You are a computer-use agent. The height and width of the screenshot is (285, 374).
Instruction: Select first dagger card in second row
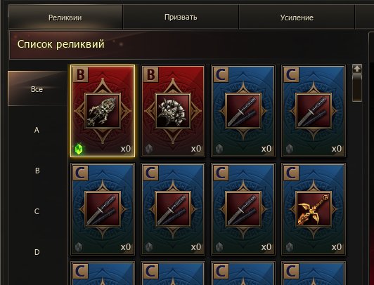click(103, 209)
